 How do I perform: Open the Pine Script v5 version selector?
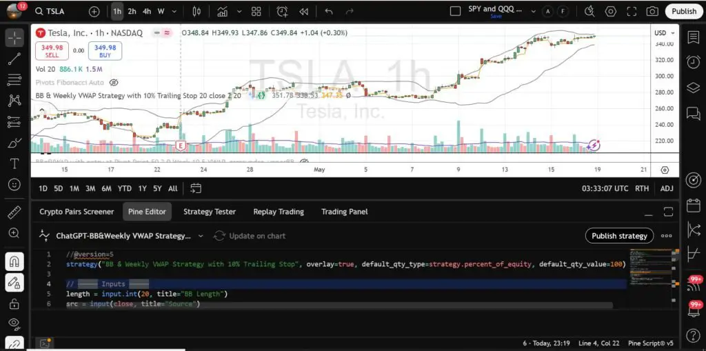(651, 343)
